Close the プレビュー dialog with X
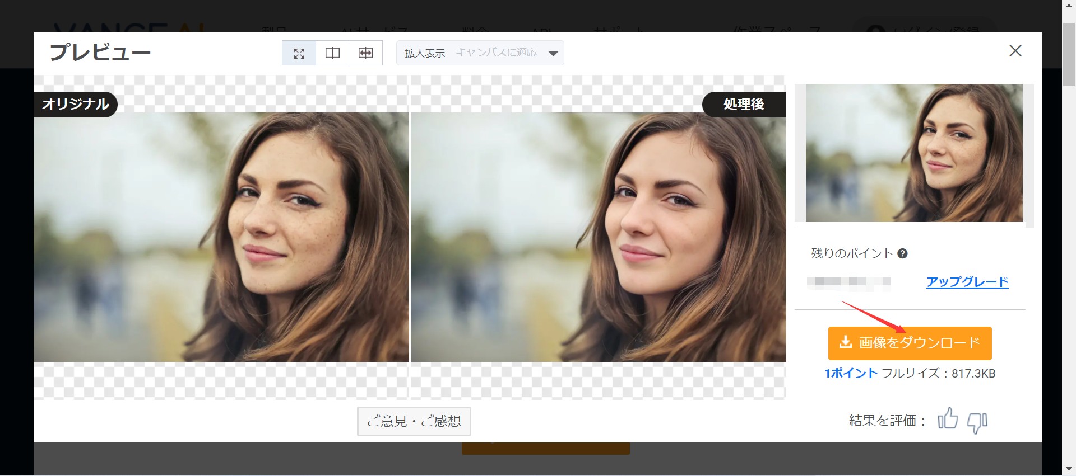Viewport: 1076px width, 476px height. [1015, 51]
